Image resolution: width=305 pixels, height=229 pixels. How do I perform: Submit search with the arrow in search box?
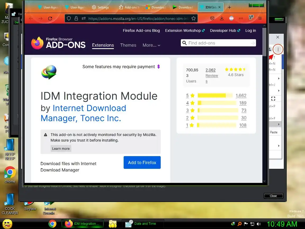(253, 43)
